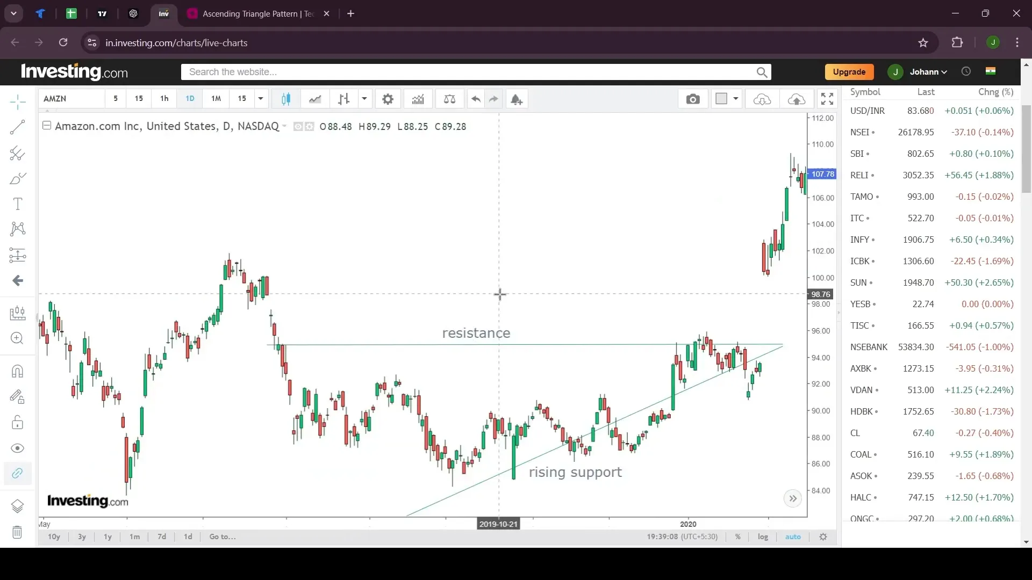Toggle log scale
1032x580 pixels.
(x=763, y=536)
